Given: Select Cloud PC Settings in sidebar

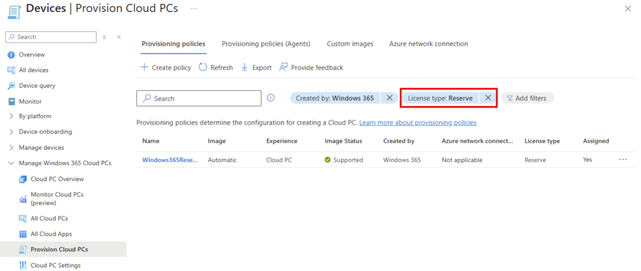Looking at the screenshot, I should click(x=56, y=265).
